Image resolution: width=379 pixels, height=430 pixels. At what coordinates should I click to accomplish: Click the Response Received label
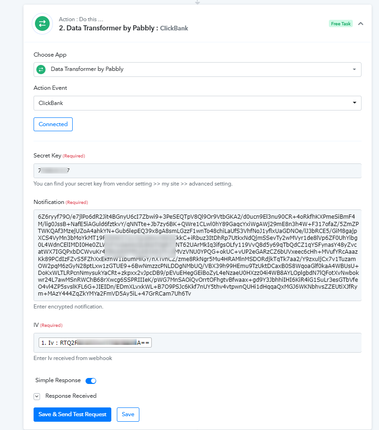pos(71,396)
